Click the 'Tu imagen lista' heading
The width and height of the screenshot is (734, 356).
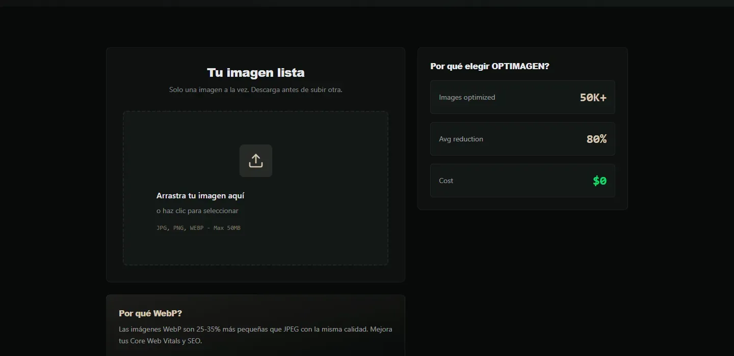(256, 73)
